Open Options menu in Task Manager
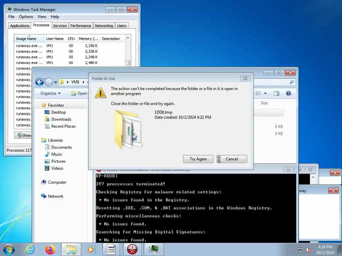342x256 pixels. click(26, 17)
